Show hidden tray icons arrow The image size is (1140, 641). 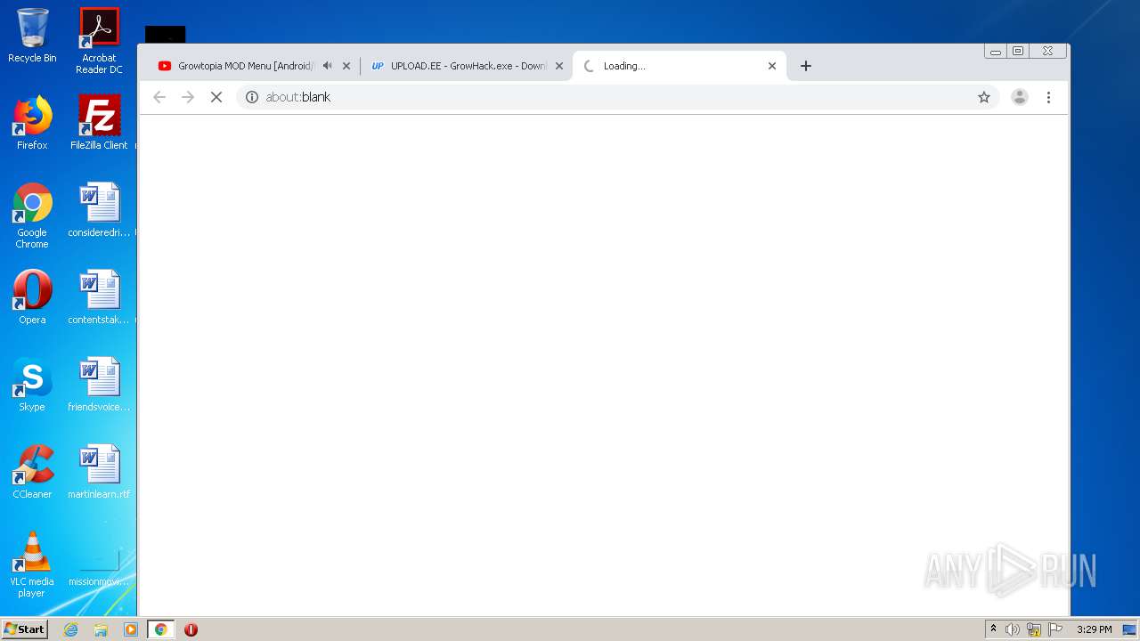[993, 629]
